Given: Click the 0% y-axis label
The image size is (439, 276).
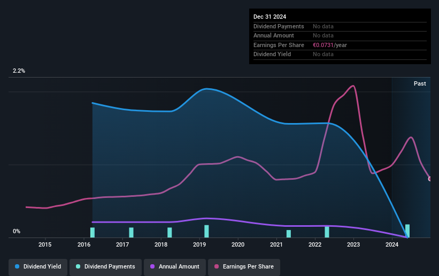Looking at the screenshot, I should (x=17, y=232).
